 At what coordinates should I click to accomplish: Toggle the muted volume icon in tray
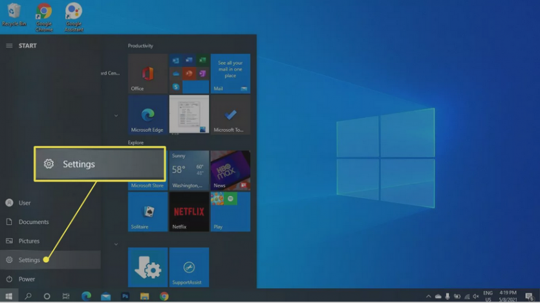[x=477, y=296]
